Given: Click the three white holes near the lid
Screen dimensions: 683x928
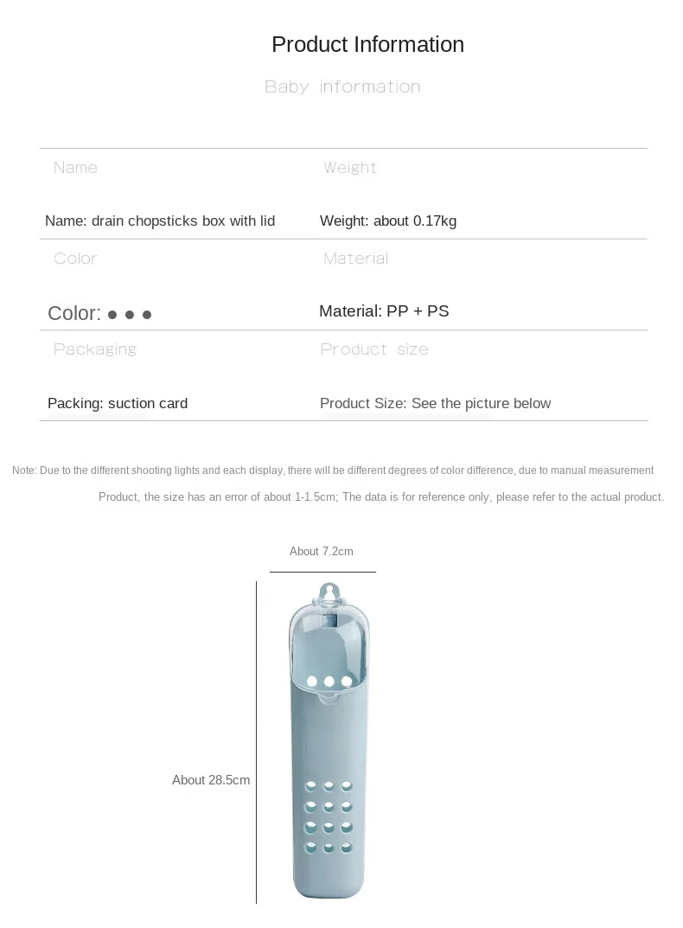Looking at the screenshot, I should coord(329,682).
